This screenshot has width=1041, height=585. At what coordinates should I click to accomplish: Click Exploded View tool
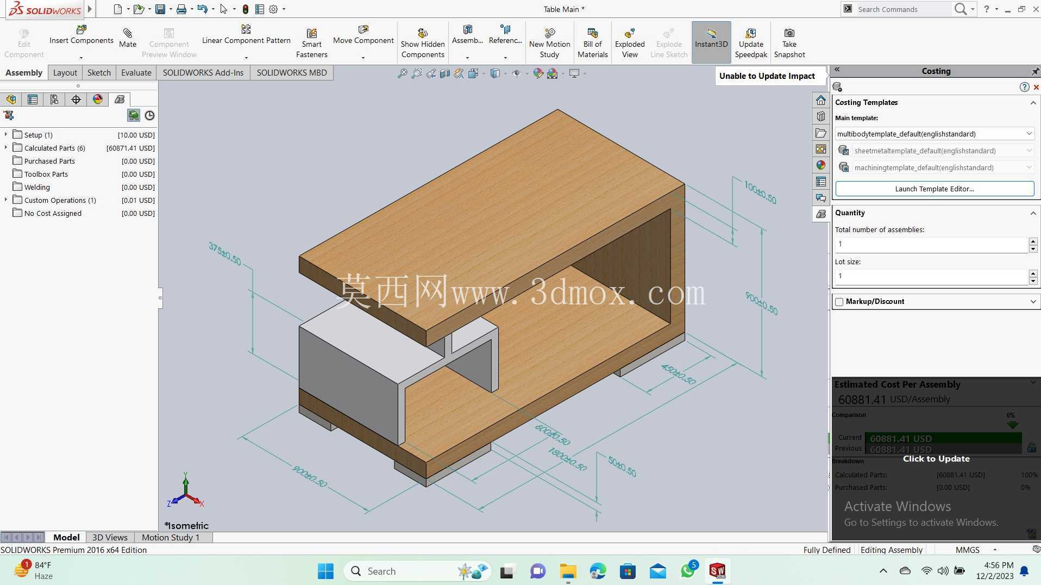coord(630,43)
